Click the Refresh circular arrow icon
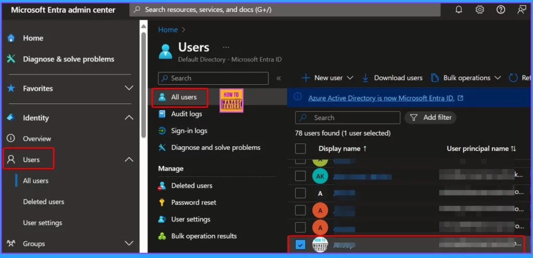 [x=513, y=78]
